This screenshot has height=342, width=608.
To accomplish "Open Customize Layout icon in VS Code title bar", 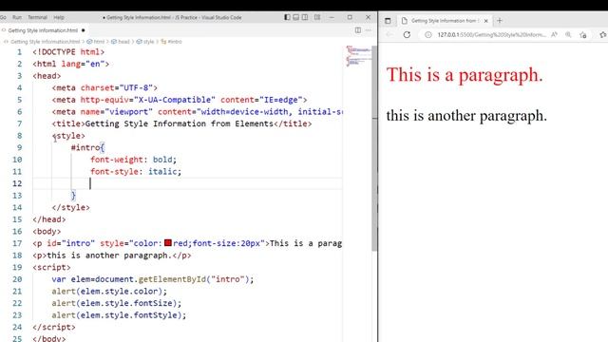I will [317, 17].
